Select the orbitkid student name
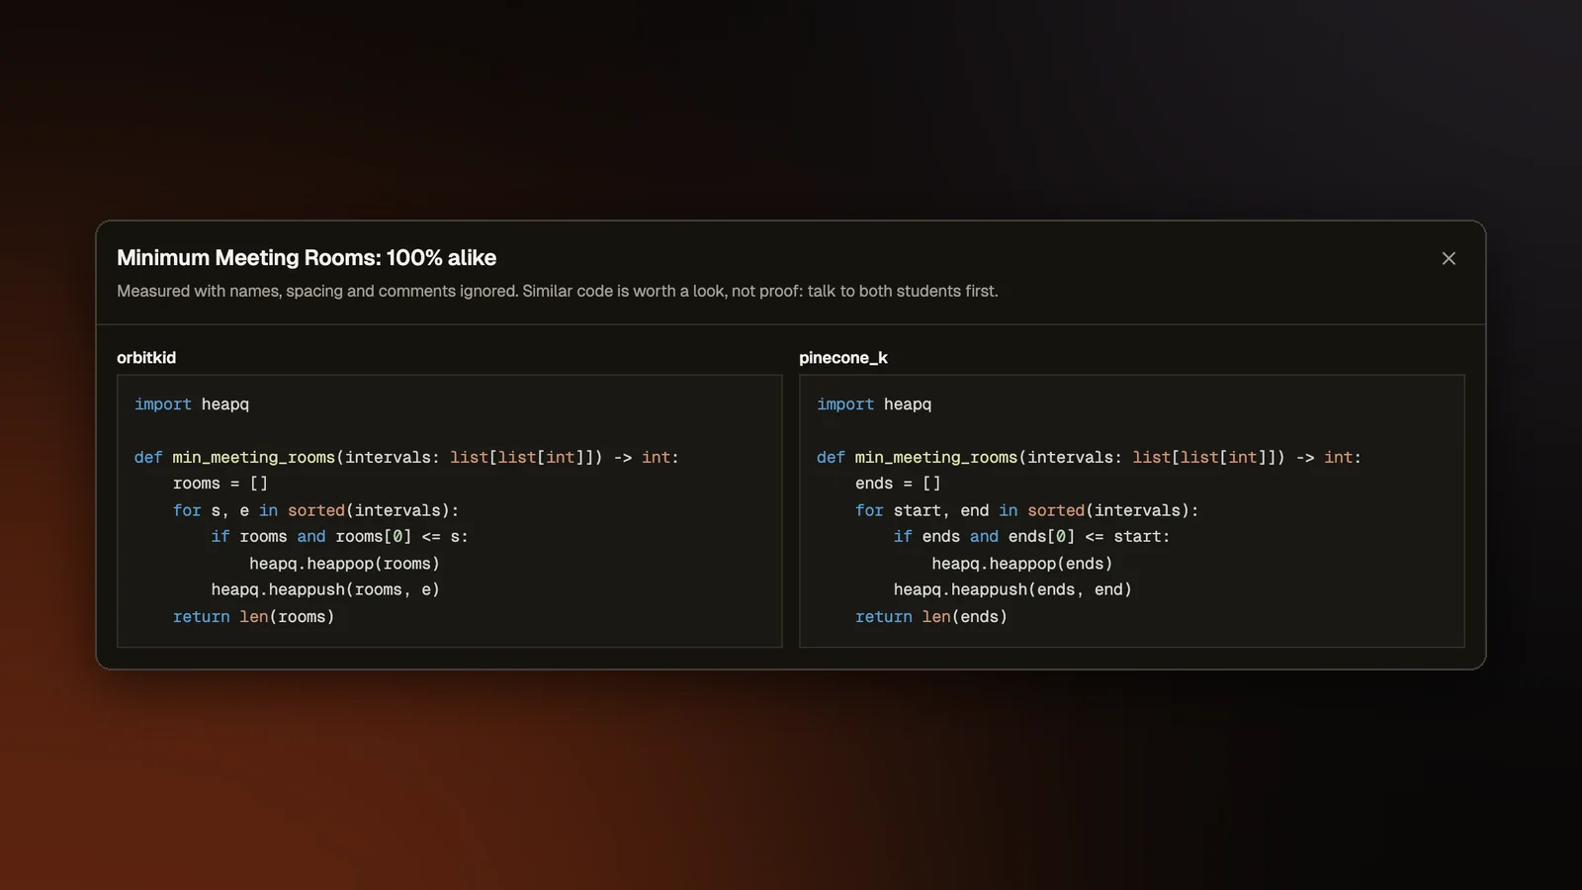 click(146, 358)
